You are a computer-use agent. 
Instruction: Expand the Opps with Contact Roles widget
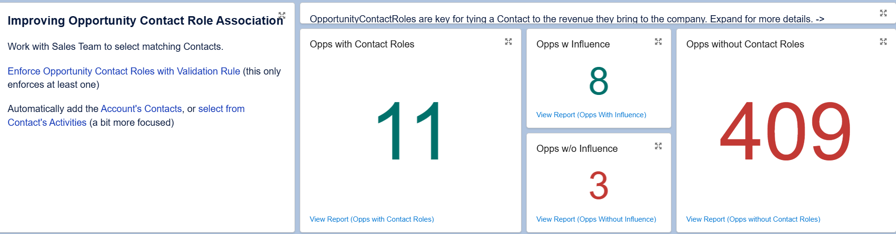tap(508, 42)
